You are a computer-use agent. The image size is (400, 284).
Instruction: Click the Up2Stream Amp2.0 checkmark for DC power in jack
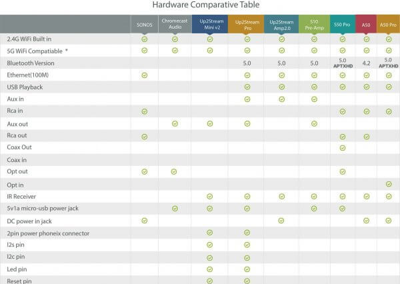tap(281, 221)
